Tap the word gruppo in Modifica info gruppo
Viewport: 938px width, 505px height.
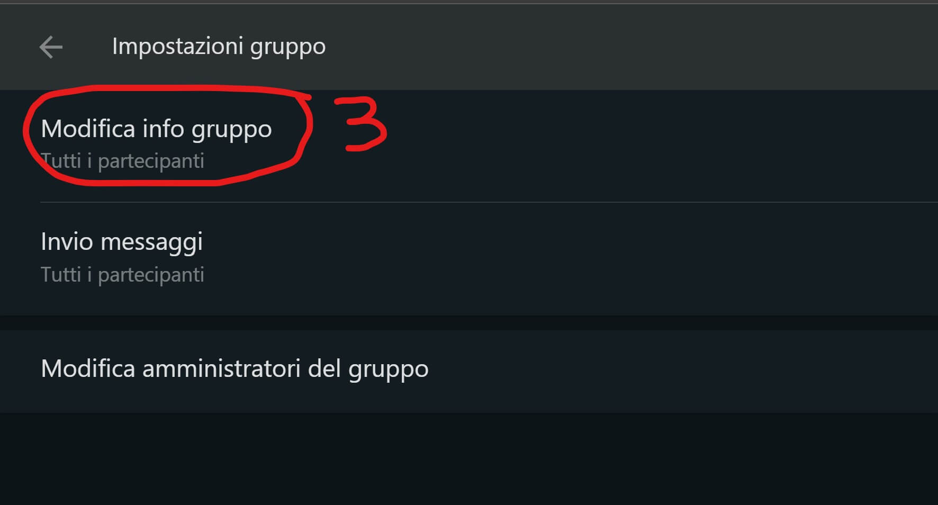[x=231, y=131]
